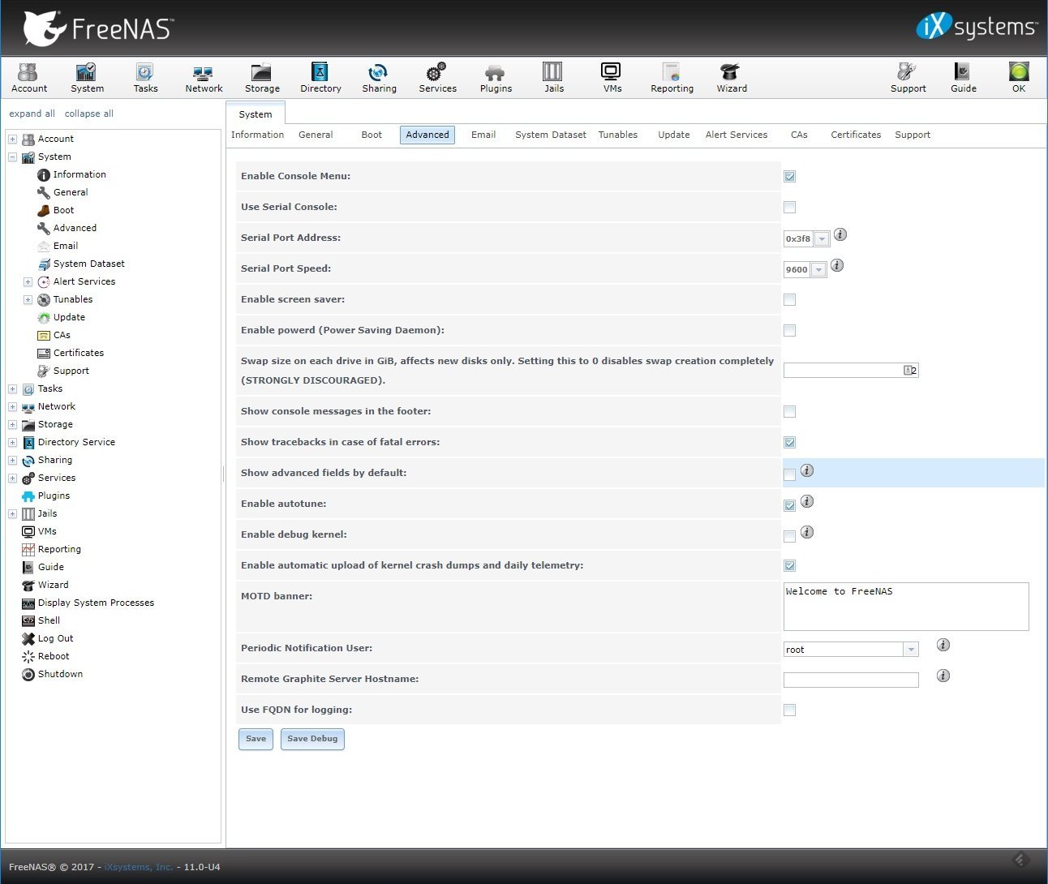Open Storage from the top toolbar
This screenshot has height=884, width=1048.
[262, 78]
